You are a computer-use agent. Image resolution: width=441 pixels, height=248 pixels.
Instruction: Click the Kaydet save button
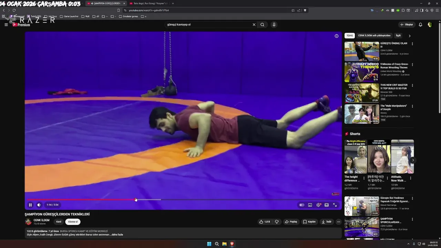click(309, 222)
